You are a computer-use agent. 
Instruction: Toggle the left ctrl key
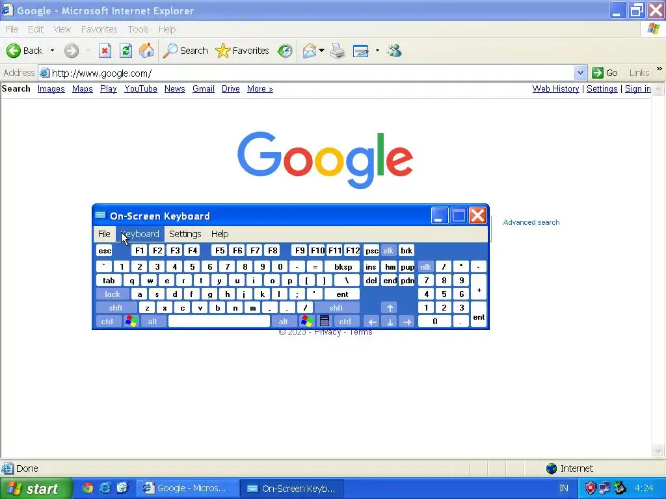pos(107,321)
